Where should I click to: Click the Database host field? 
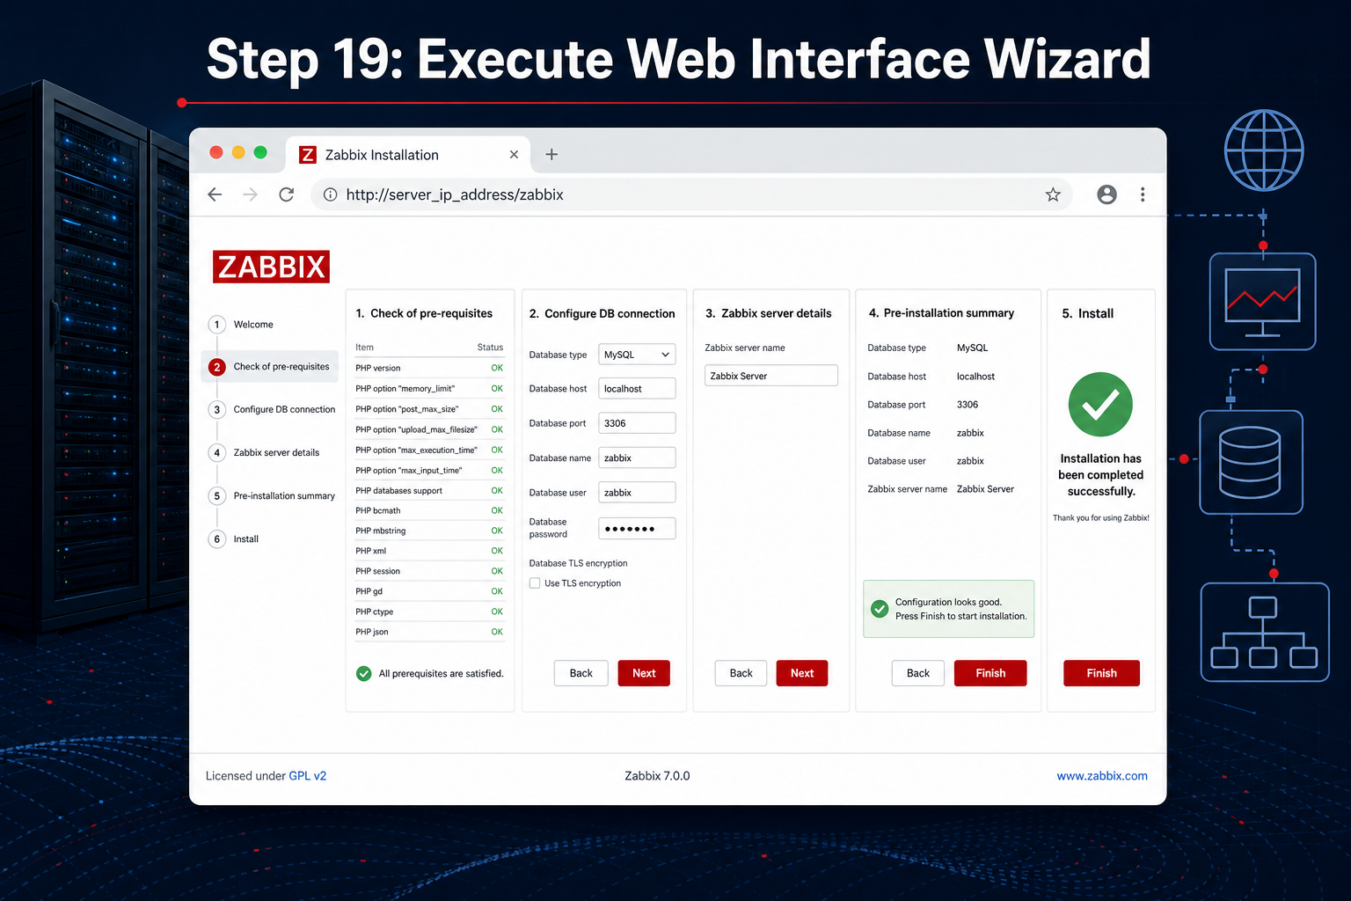pyautogui.click(x=637, y=389)
